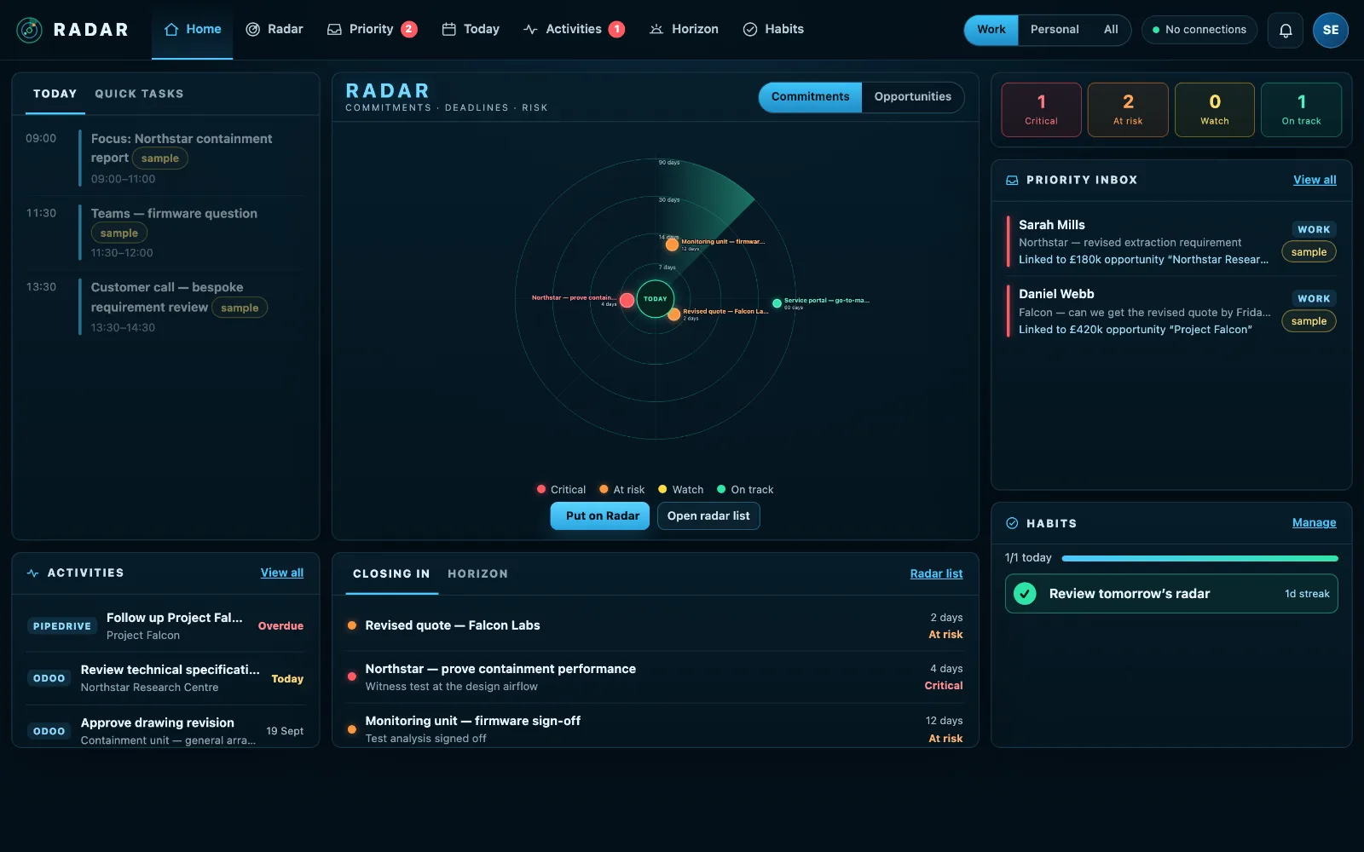This screenshot has width=1364, height=852.
Task: Open the Manage habits link
Action: [1314, 523]
